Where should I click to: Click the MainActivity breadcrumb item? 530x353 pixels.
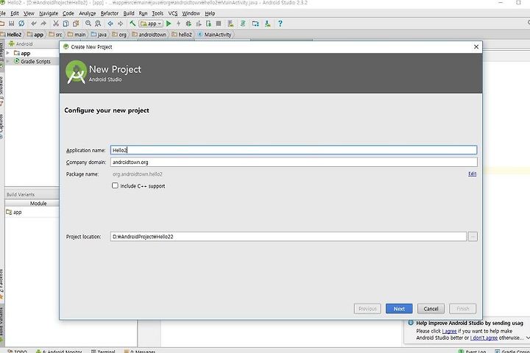pyautogui.click(x=215, y=35)
